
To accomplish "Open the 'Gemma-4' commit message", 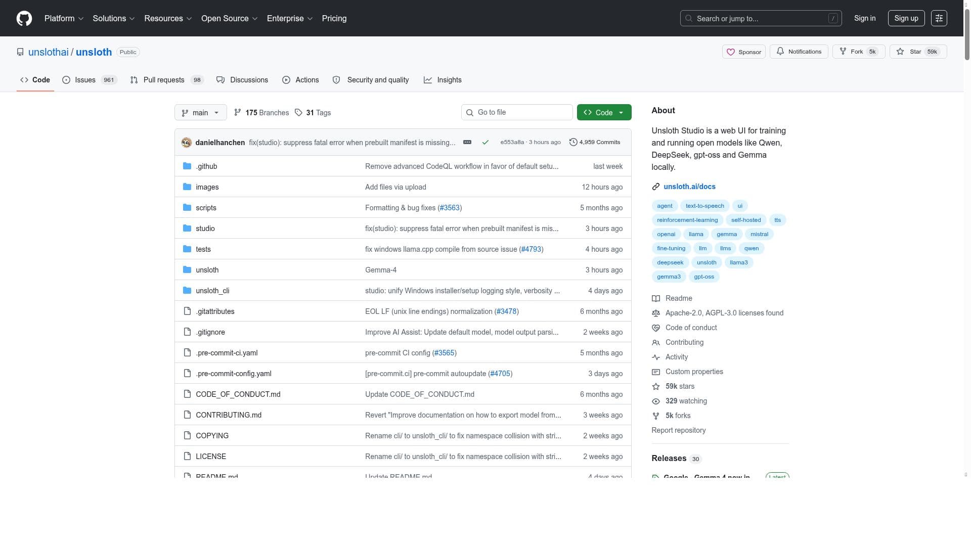I will [x=381, y=270].
